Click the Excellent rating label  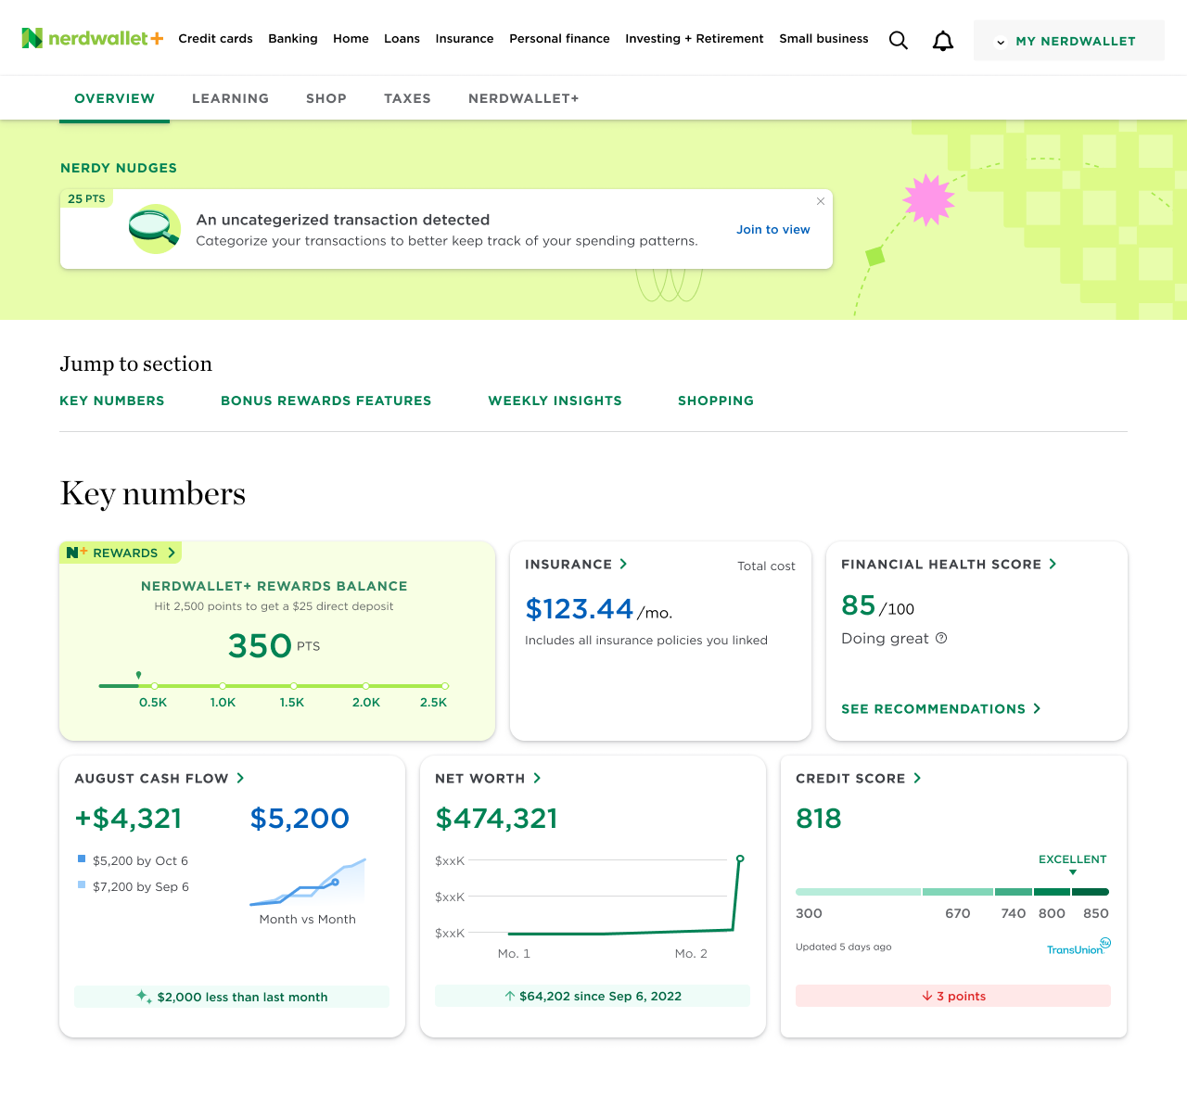1073,859
